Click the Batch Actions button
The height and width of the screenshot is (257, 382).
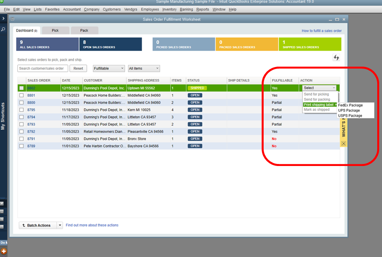tap(38, 225)
